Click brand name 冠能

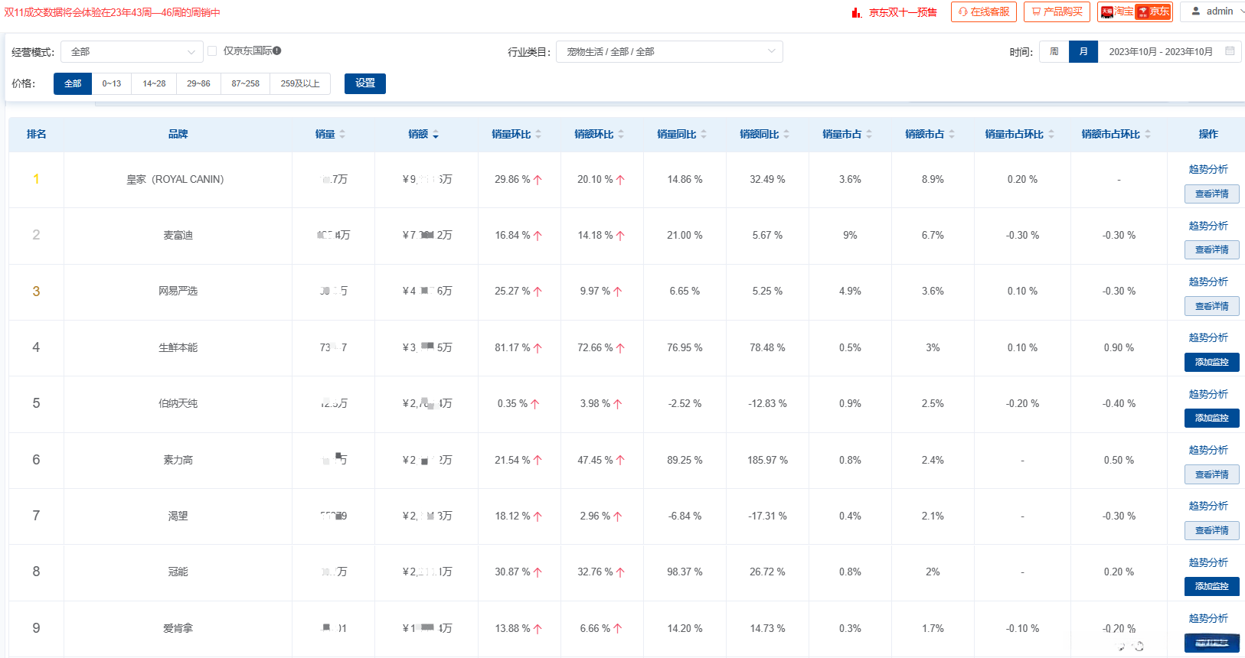click(x=178, y=572)
